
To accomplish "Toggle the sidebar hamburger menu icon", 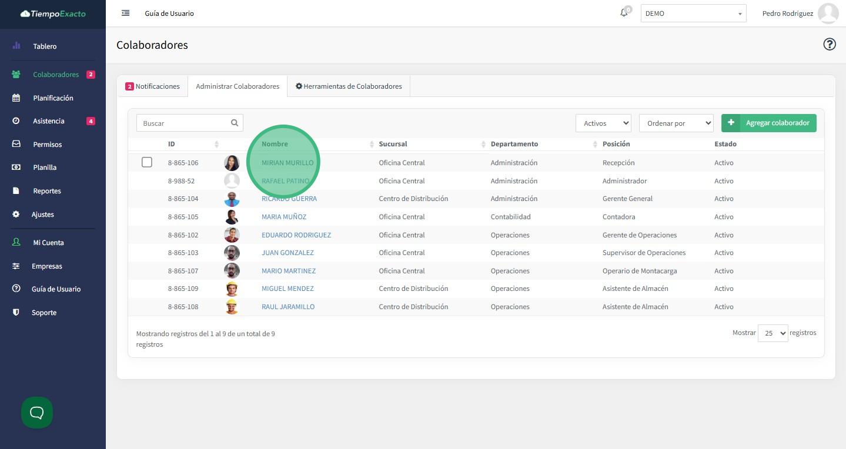I will [125, 13].
